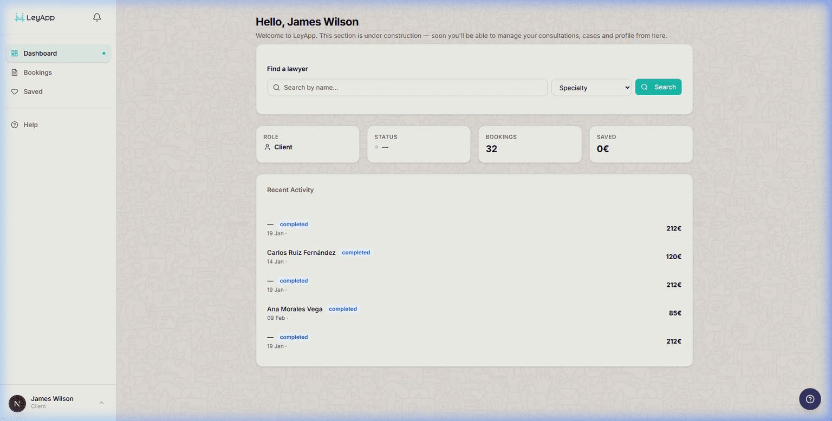
Task: Open the Help question mark icon in sidebar
Action: [14, 124]
